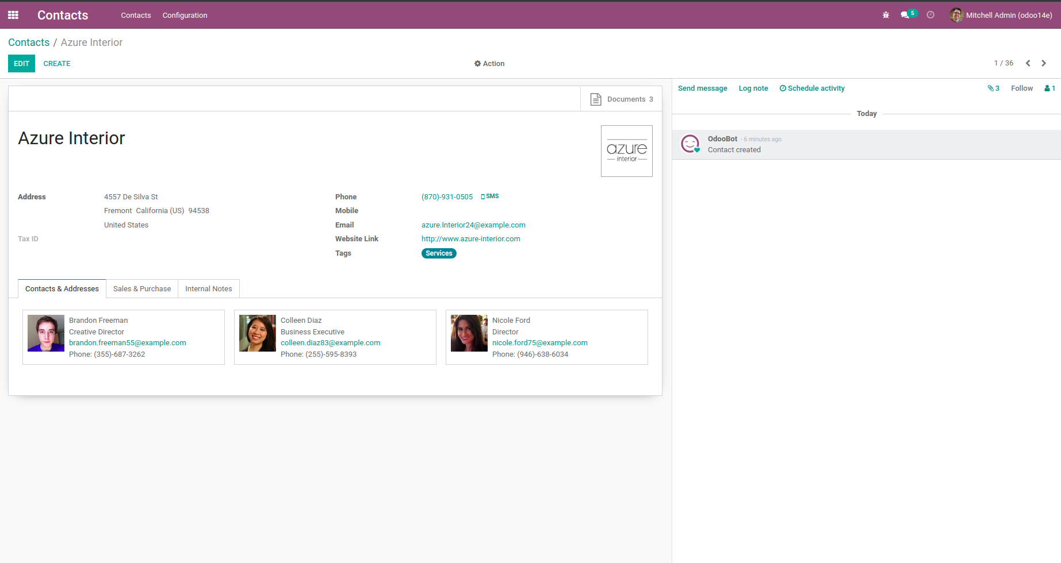Call phone number (870)-931-0505
Image resolution: width=1061 pixels, height=563 pixels.
point(447,197)
